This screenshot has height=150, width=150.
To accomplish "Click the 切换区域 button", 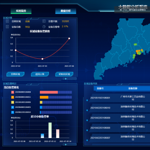I will click(x=16, y=74).
